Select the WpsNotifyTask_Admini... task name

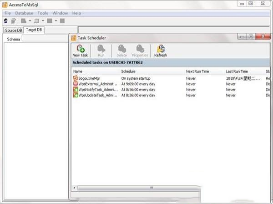98,90
